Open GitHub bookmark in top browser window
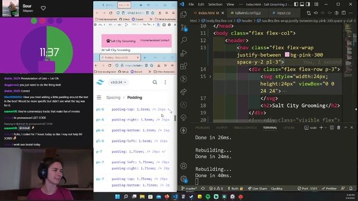Image resolution: width=358 pixels, height=201 pixels. tap(124, 20)
